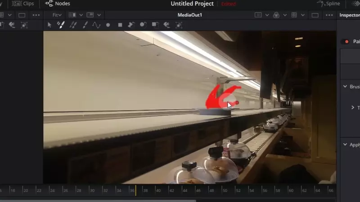Viewport: 360px width, 202px height.
Task: Open the three-dot options menu beside Inspector
Action: coord(329,15)
